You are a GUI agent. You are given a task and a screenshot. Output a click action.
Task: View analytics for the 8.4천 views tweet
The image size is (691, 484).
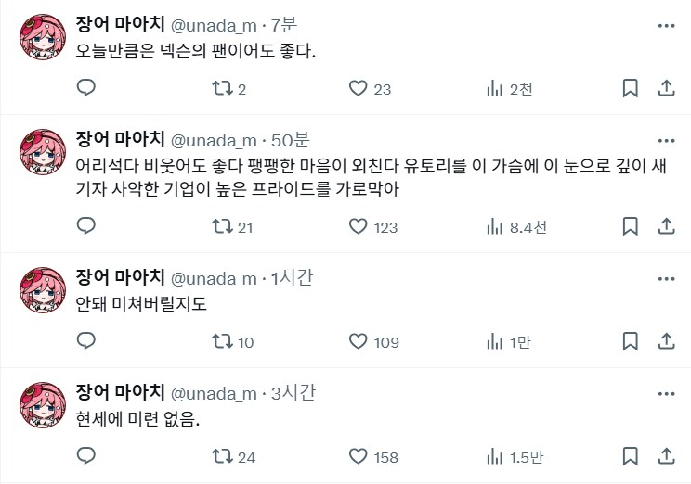point(495,225)
